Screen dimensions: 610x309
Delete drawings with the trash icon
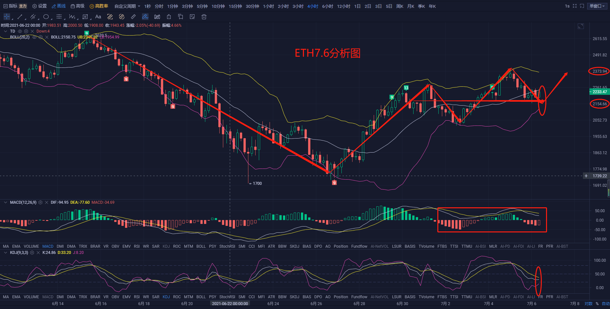[204, 17]
